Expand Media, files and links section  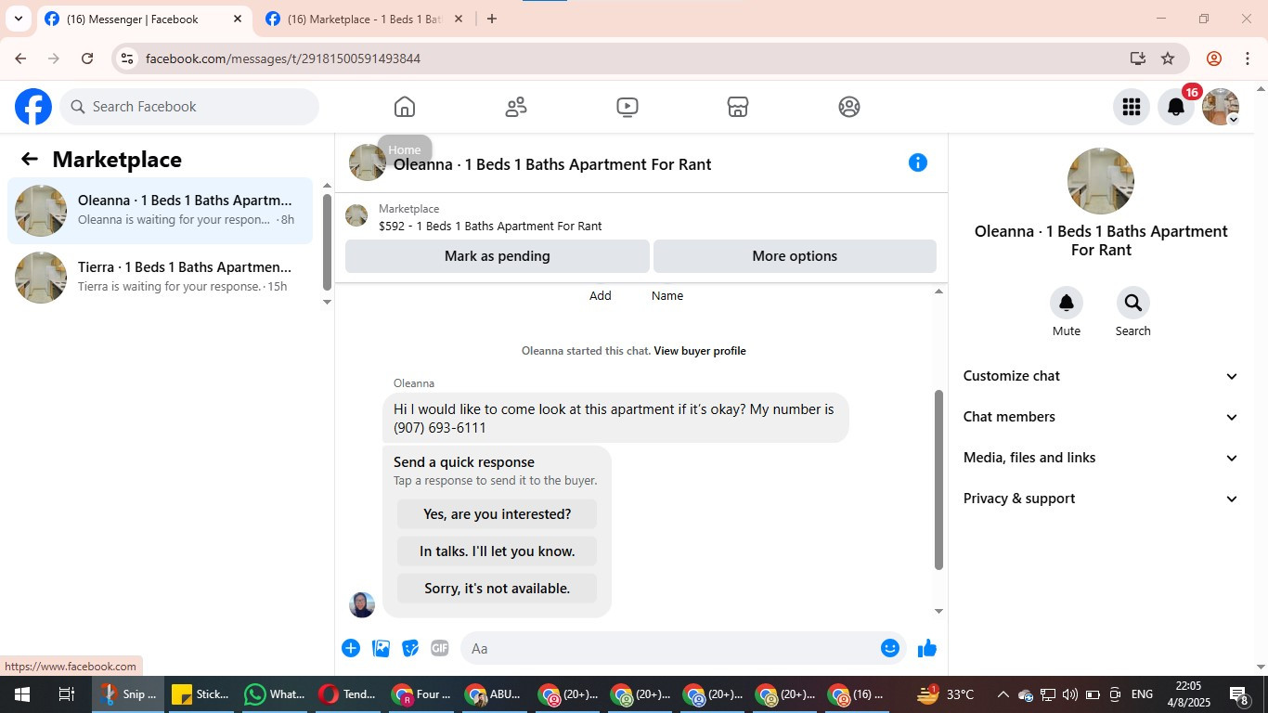pyautogui.click(x=1101, y=458)
